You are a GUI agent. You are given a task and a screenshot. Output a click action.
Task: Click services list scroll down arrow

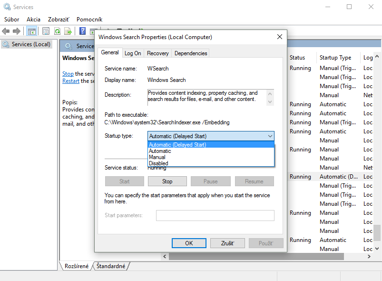click(x=377, y=249)
